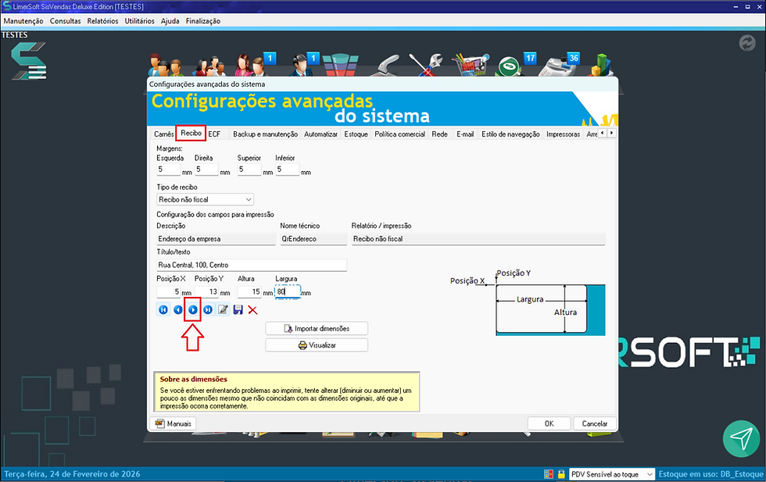This screenshot has width=766, height=482.
Task: Select the Recibo tab
Action: pos(191,133)
